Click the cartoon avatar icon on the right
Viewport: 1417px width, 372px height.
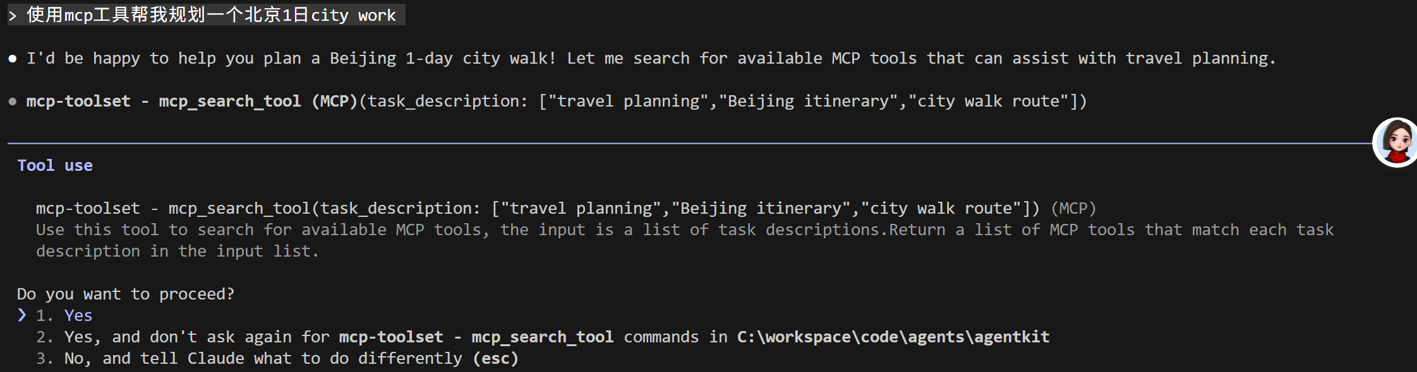coord(1396,142)
